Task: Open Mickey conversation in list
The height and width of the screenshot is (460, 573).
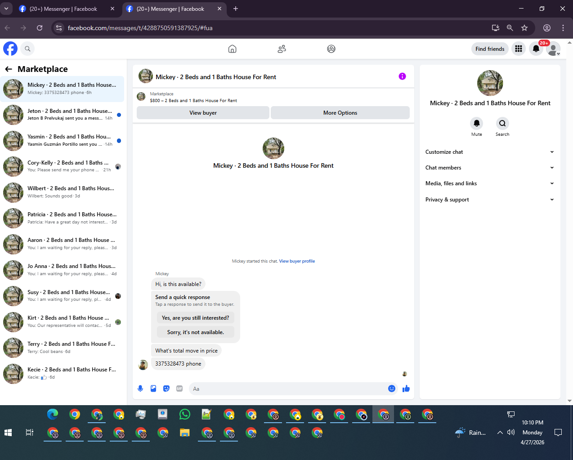Action: coord(63,89)
